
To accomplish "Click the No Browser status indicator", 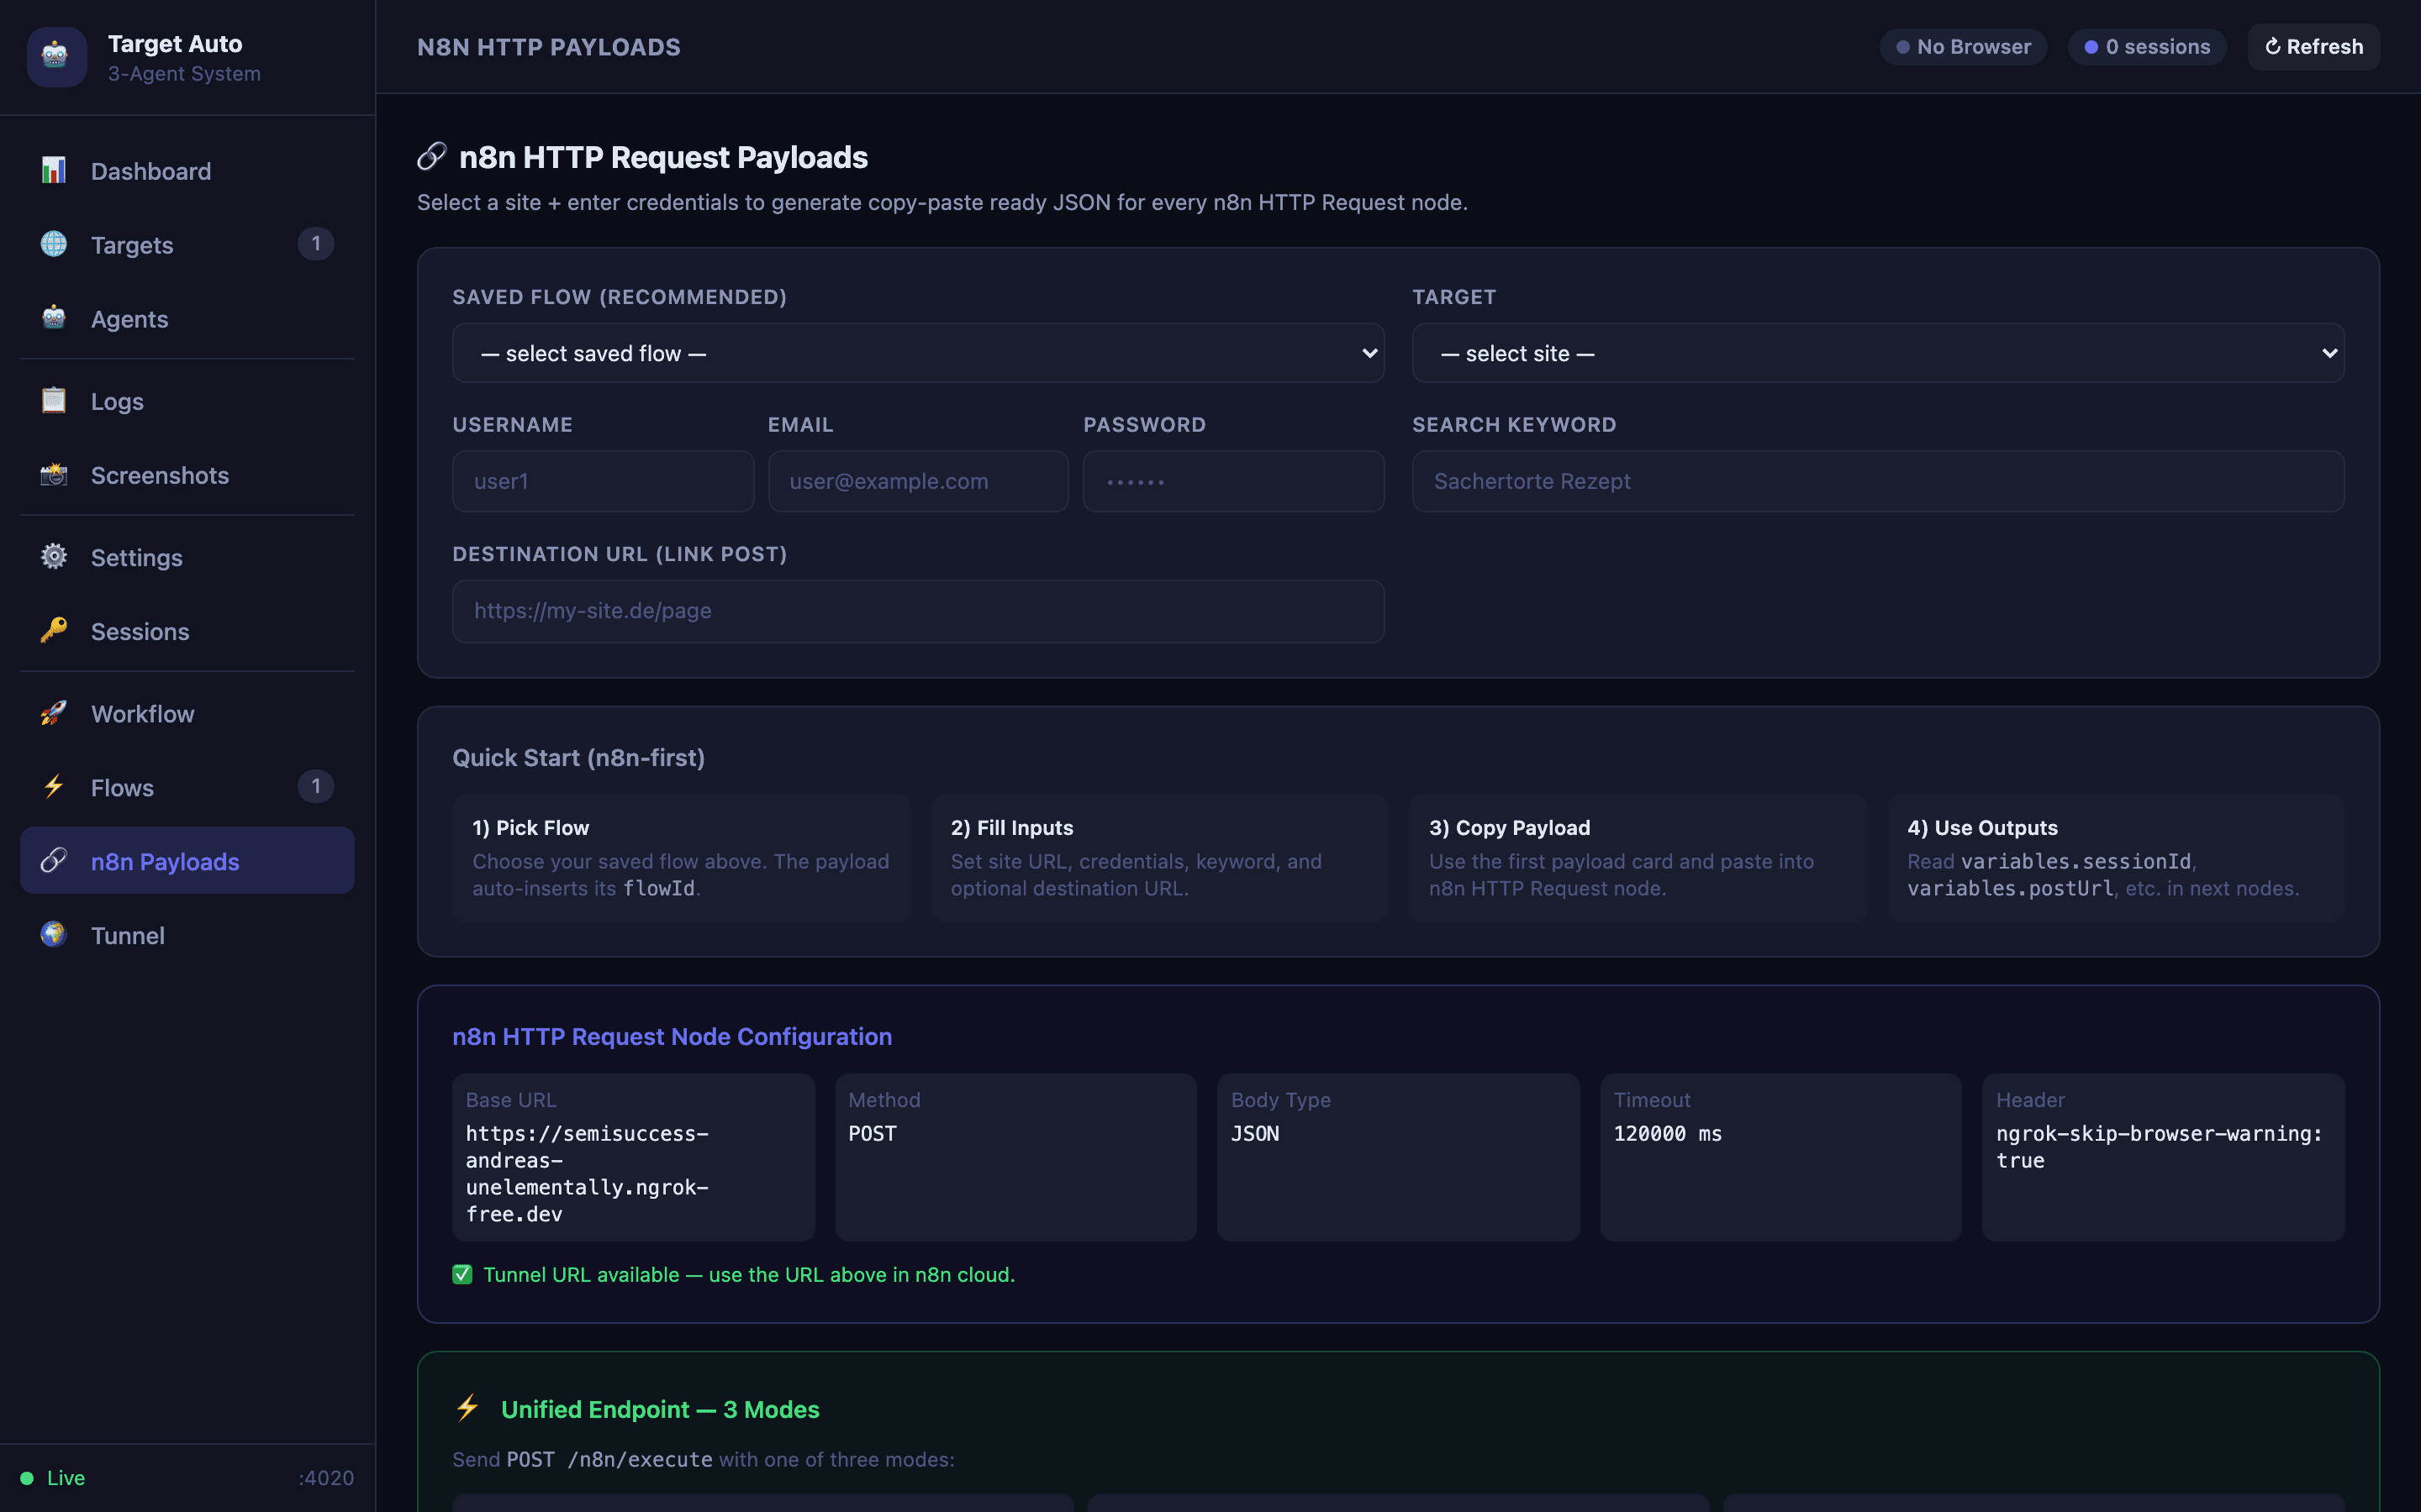I will [x=1963, y=47].
